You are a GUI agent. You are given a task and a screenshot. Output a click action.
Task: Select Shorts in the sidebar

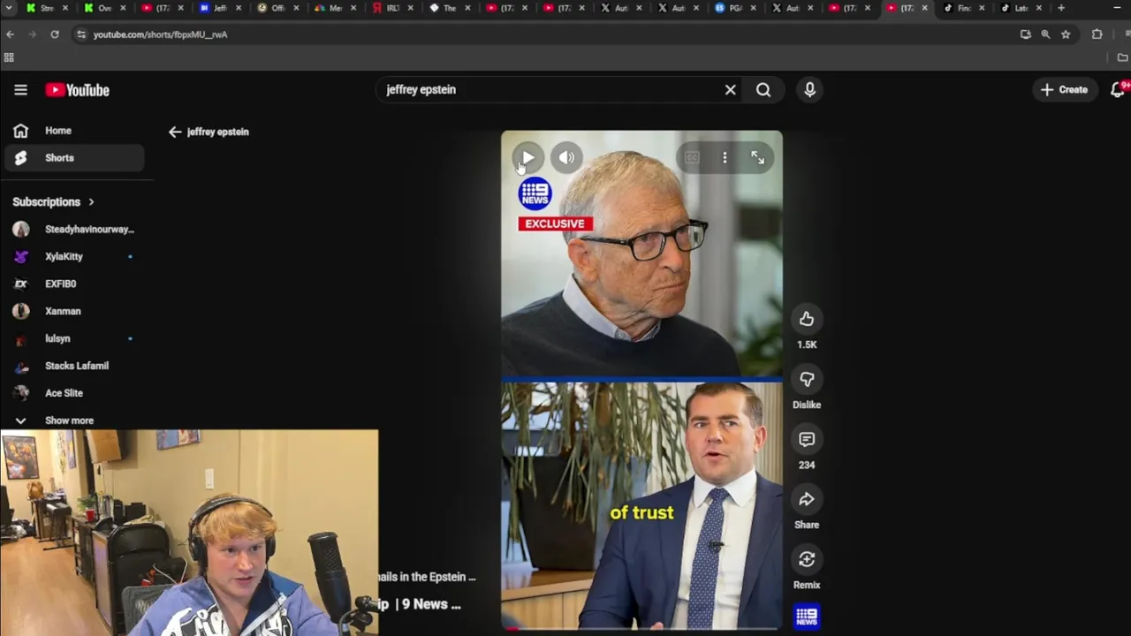click(73, 158)
